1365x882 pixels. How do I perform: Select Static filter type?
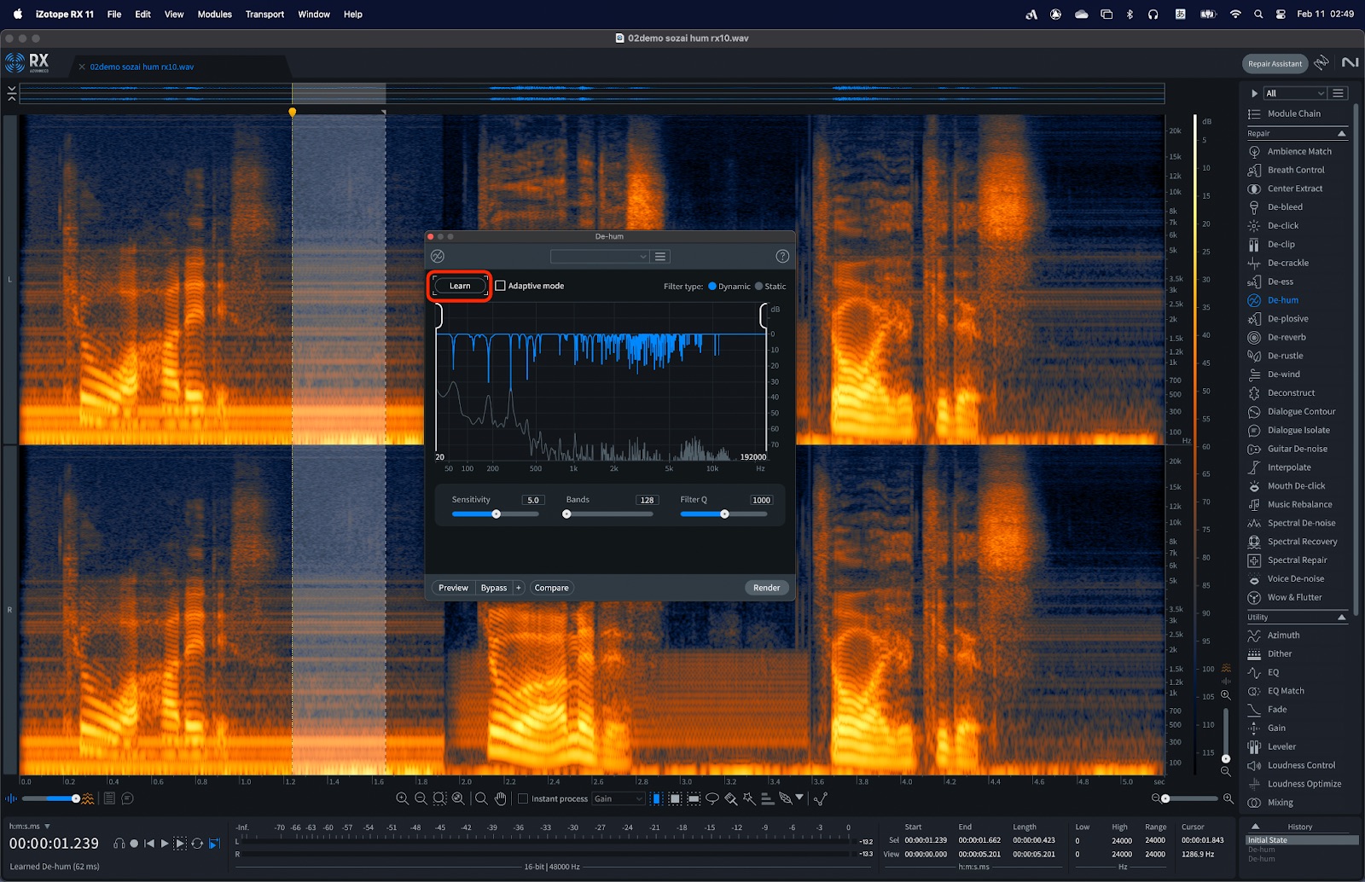[759, 287]
